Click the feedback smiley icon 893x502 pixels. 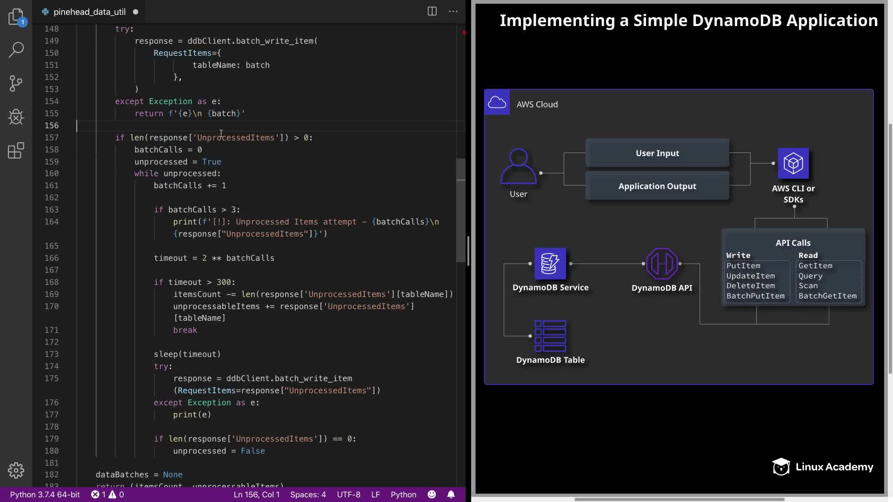(x=432, y=495)
